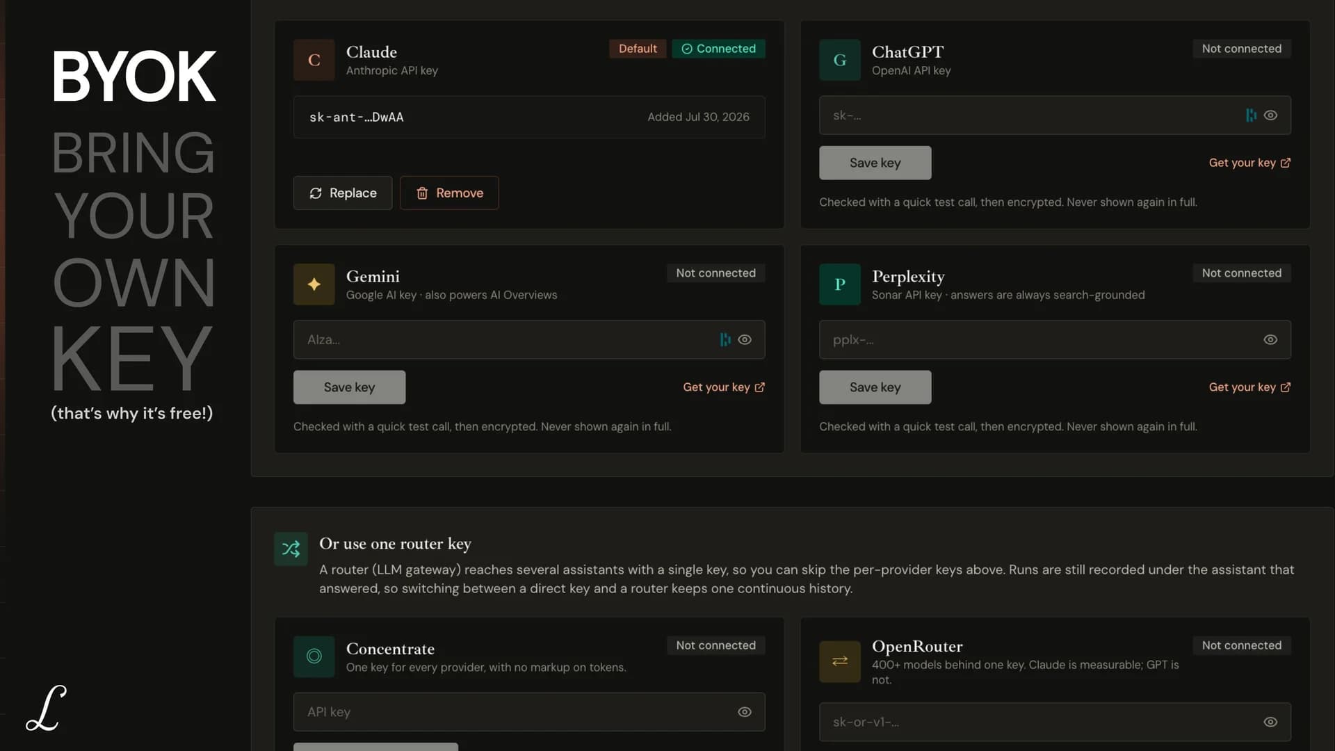Click the Perplexity card title
The image size is (1335, 751).
[908, 277]
